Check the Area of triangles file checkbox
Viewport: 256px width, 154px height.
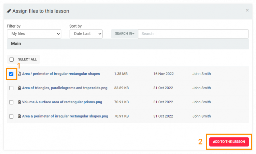[11, 88]
